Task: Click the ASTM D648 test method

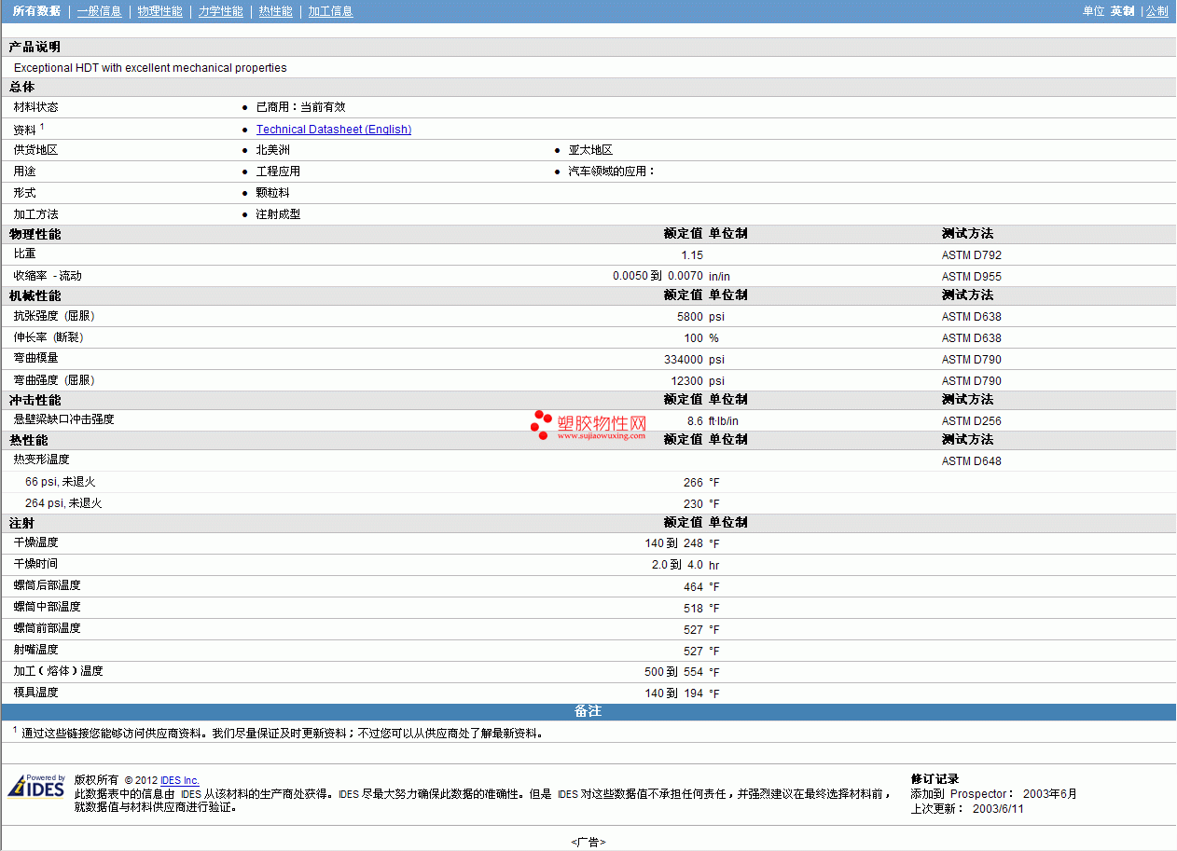Action: point(971,461)
